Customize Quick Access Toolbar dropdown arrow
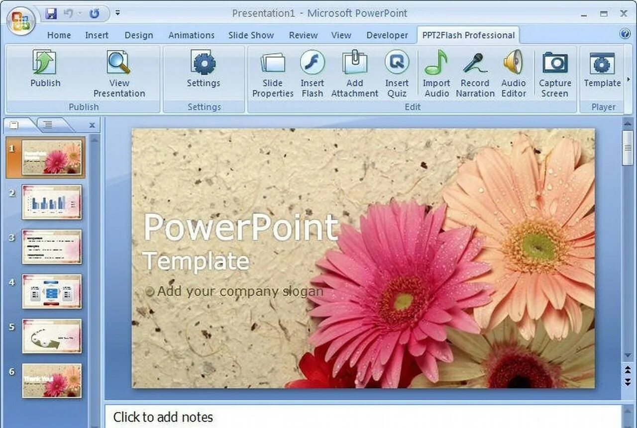 [x=117, y=13]
